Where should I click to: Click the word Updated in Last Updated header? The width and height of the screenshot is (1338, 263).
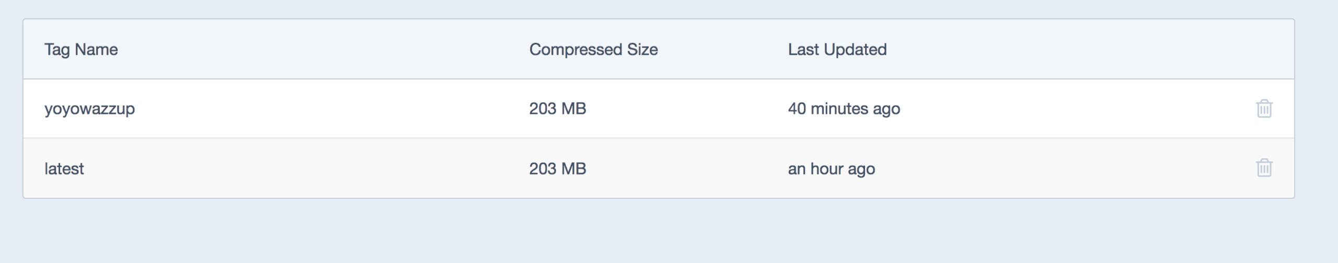855,50
